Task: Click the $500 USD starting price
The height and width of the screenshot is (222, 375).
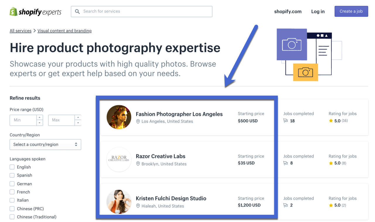Action: pyautogui.click(x=248, y=121)
